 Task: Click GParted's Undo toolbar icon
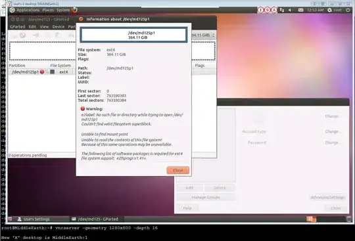(x=71, y=35)
